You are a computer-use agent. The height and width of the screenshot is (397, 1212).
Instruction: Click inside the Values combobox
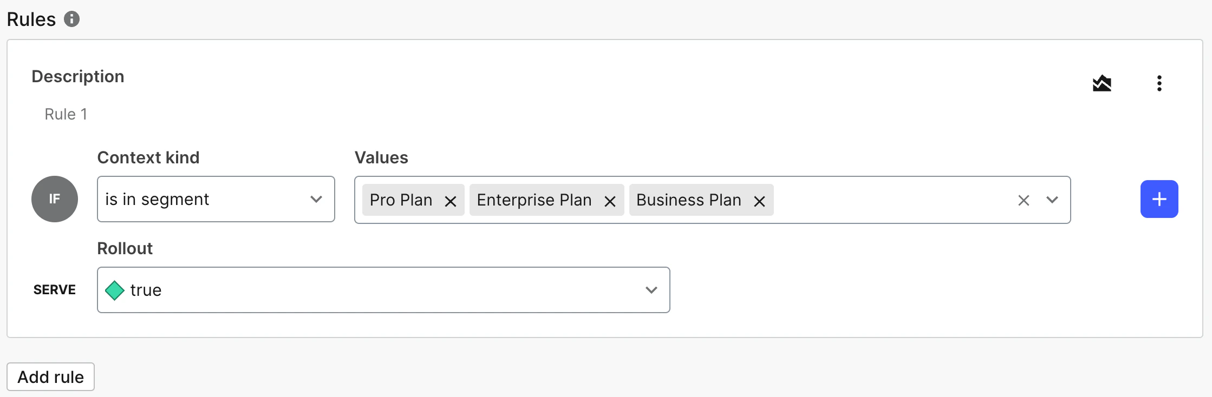[894, 200]
